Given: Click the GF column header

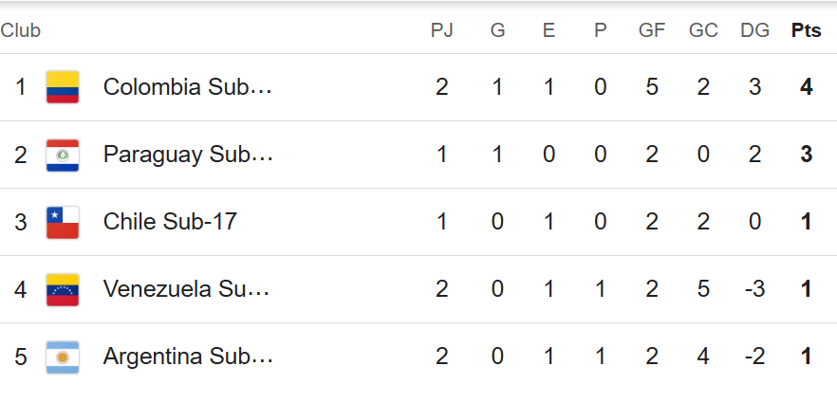Looking at the screenshot, I should (652, 30).
